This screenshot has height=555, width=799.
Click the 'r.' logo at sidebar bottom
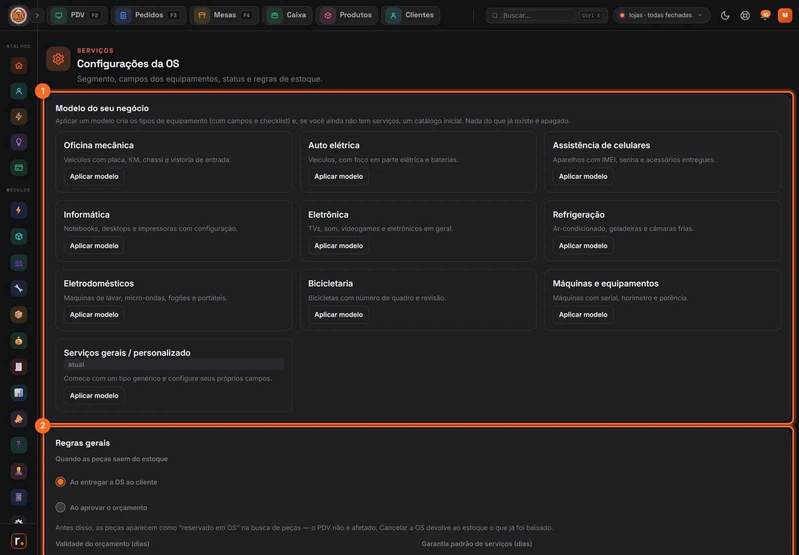click(x=18, y=541)
